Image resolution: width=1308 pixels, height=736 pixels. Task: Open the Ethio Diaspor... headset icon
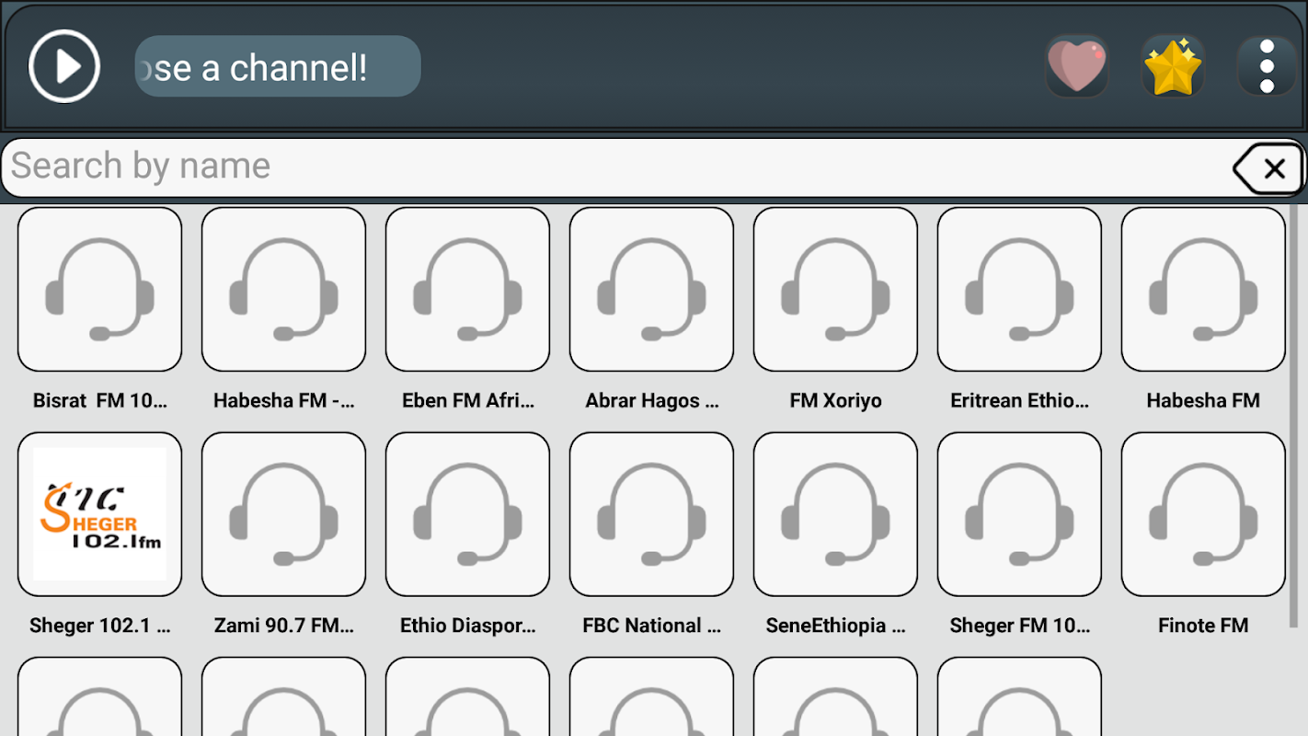tap(468, 514)
